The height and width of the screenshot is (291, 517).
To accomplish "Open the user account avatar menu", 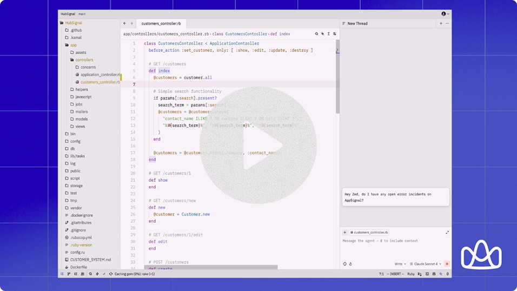I will [445, 14].
